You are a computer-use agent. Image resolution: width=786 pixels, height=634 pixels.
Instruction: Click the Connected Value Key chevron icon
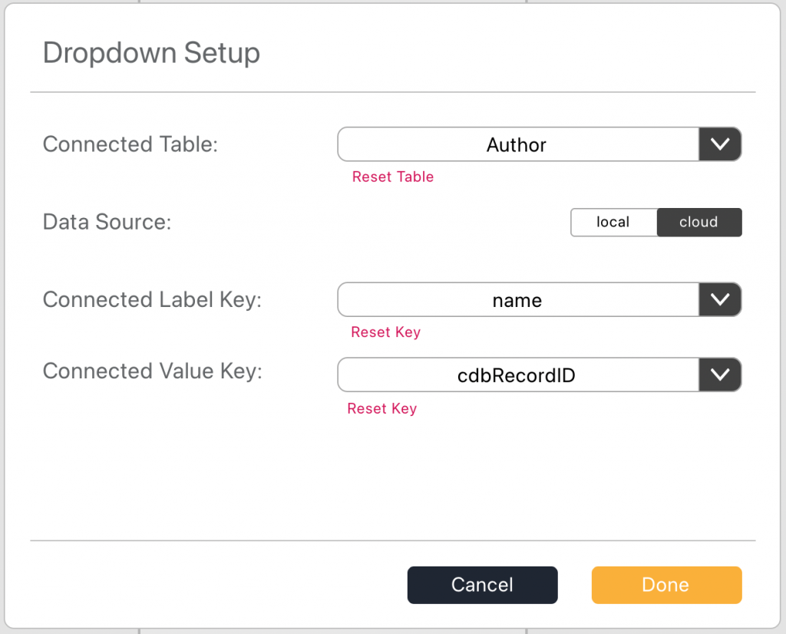tap(720, 375)
